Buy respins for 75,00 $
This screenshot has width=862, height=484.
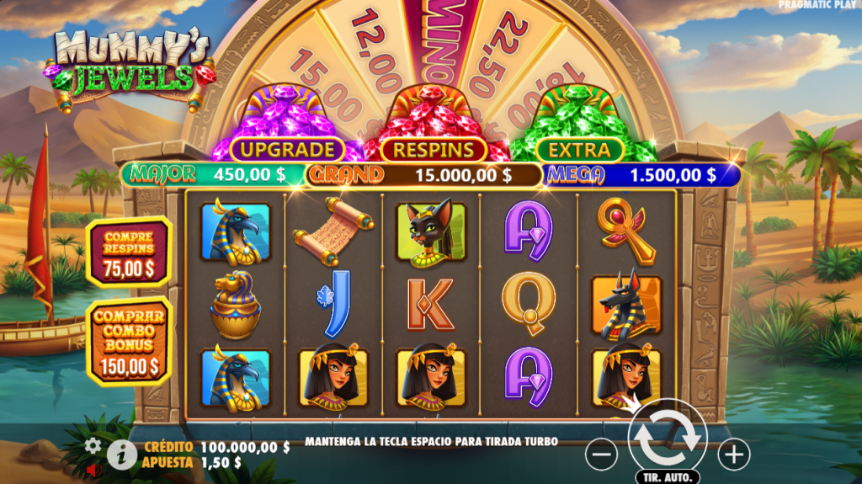point(129,253)
